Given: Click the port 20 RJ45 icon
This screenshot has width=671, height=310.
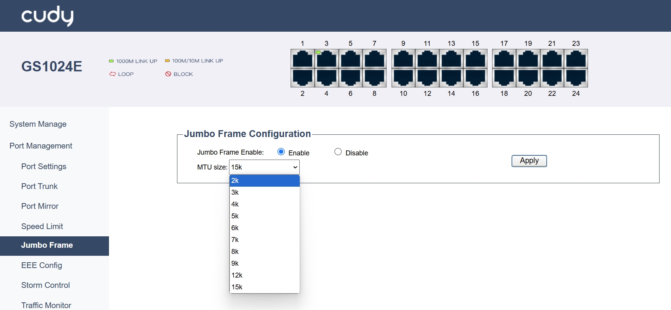Looking at the screenshot, I should tap(528, 77).
